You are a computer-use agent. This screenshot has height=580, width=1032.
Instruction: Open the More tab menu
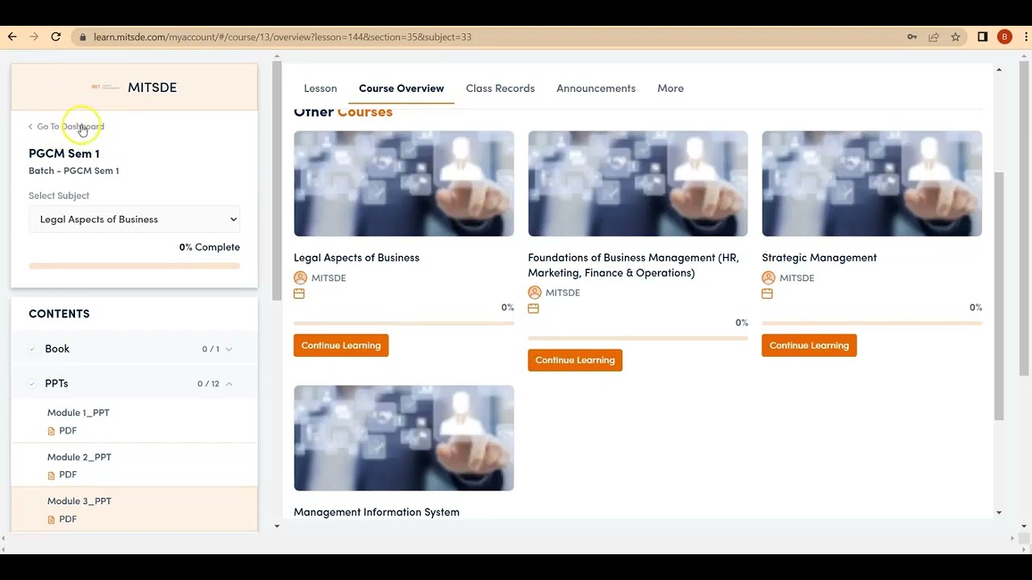click(x=670, y=88)
